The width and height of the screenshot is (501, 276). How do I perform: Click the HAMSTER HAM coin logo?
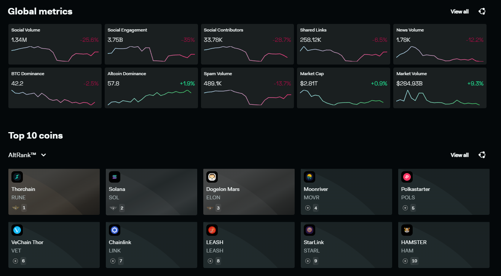click(407, 230)
